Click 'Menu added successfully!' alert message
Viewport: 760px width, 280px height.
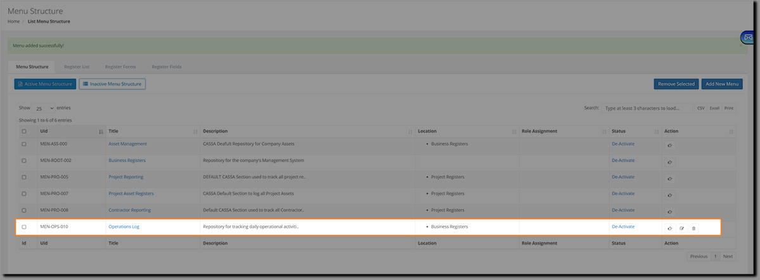(x=38, y=46)
